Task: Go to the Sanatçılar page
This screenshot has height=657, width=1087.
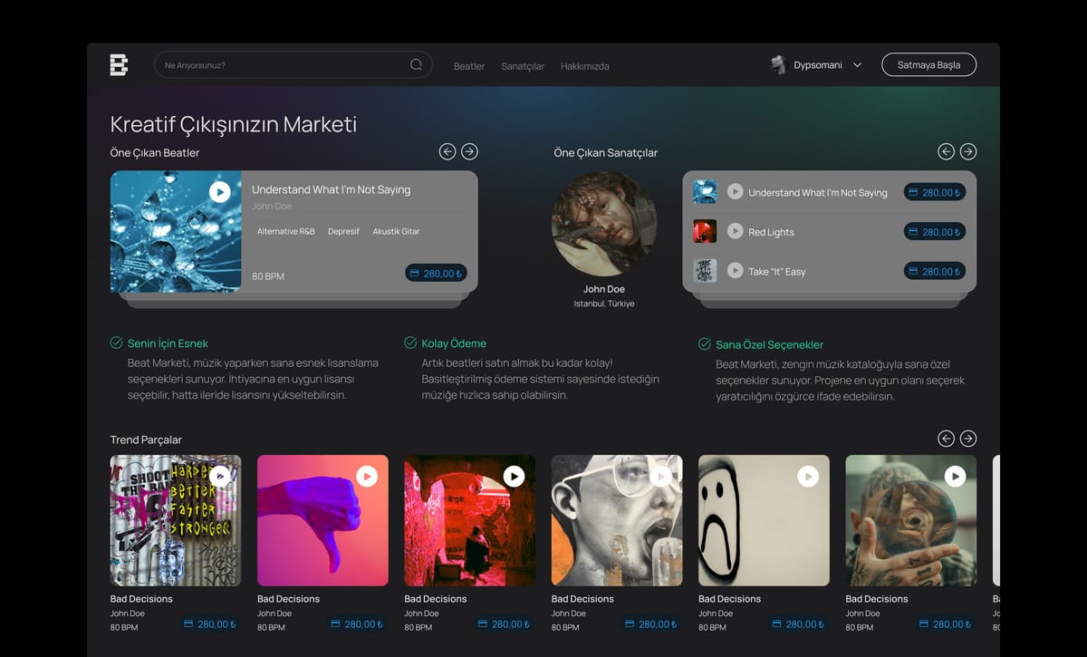Action: point(523,65)
